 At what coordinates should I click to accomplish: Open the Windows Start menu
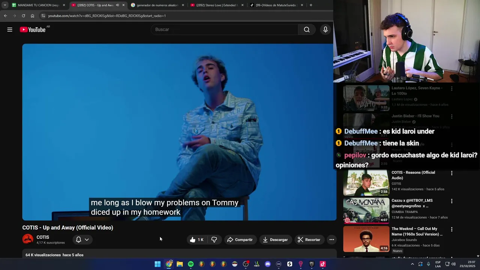[x=157, y=264]
